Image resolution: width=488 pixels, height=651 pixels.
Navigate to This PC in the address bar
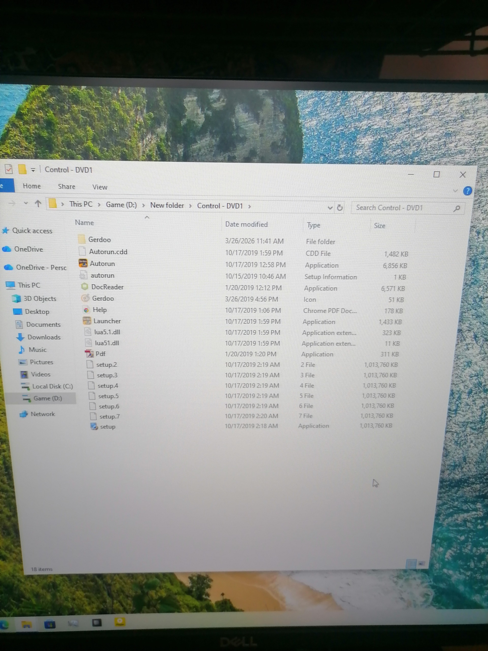pos(81,204)
